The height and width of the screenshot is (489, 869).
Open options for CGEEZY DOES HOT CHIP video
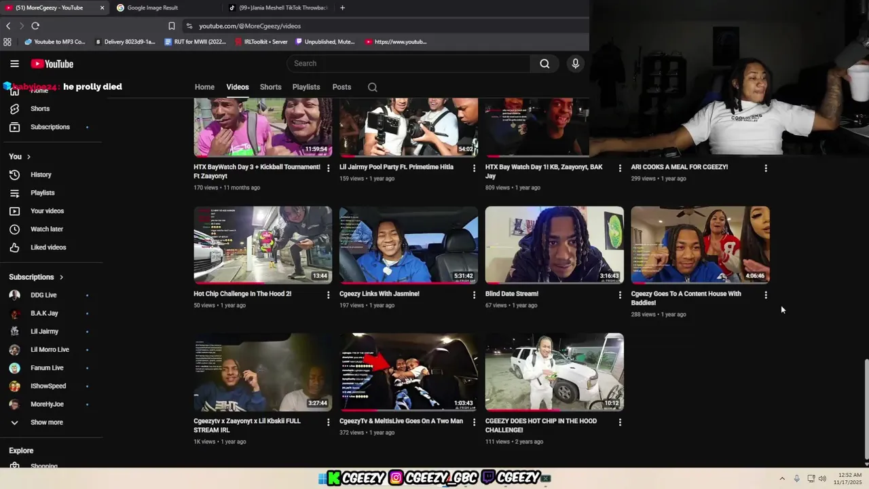(619, 422)
